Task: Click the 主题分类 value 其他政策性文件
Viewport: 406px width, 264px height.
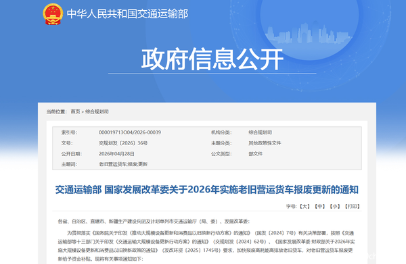Action: tap(265, 143)
